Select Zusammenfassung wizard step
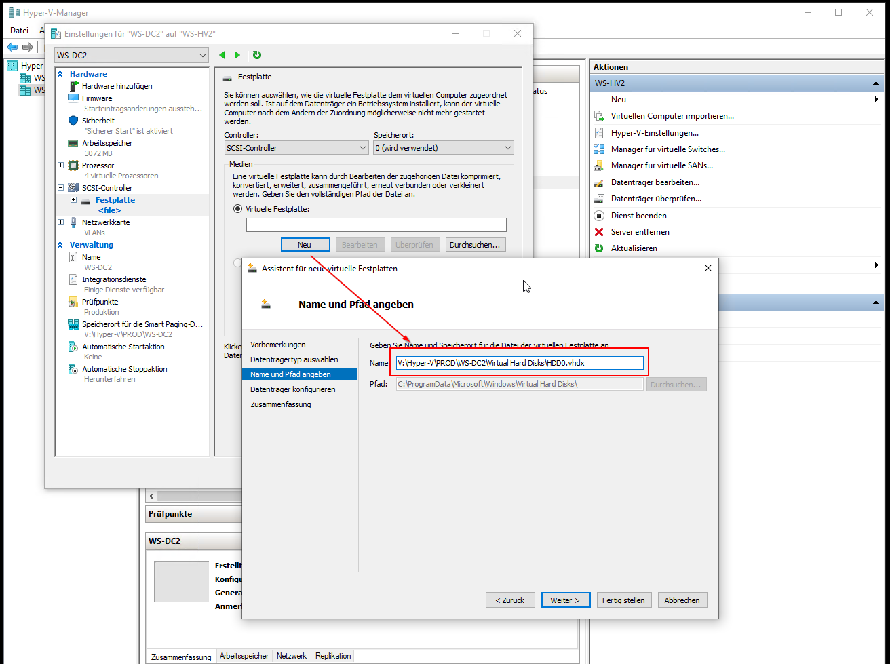Viewport: 890px width, 664px height. coord(281,404)
